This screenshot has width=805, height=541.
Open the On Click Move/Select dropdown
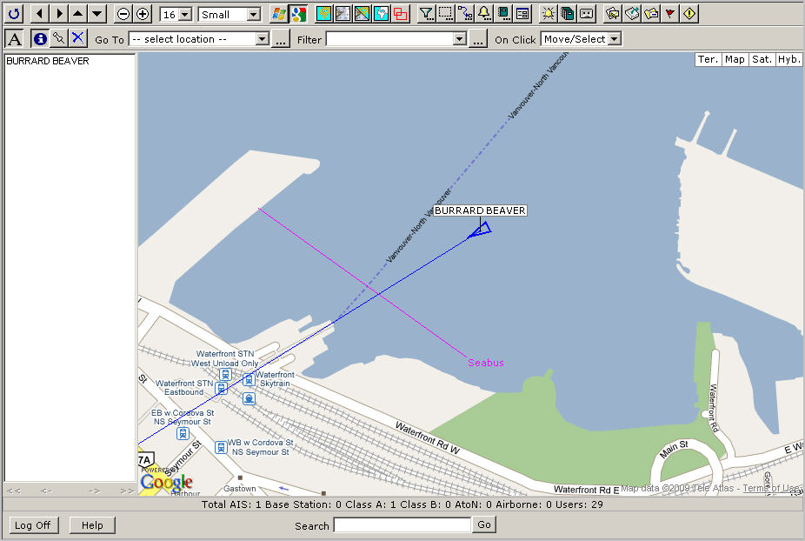tap(582, 39)
